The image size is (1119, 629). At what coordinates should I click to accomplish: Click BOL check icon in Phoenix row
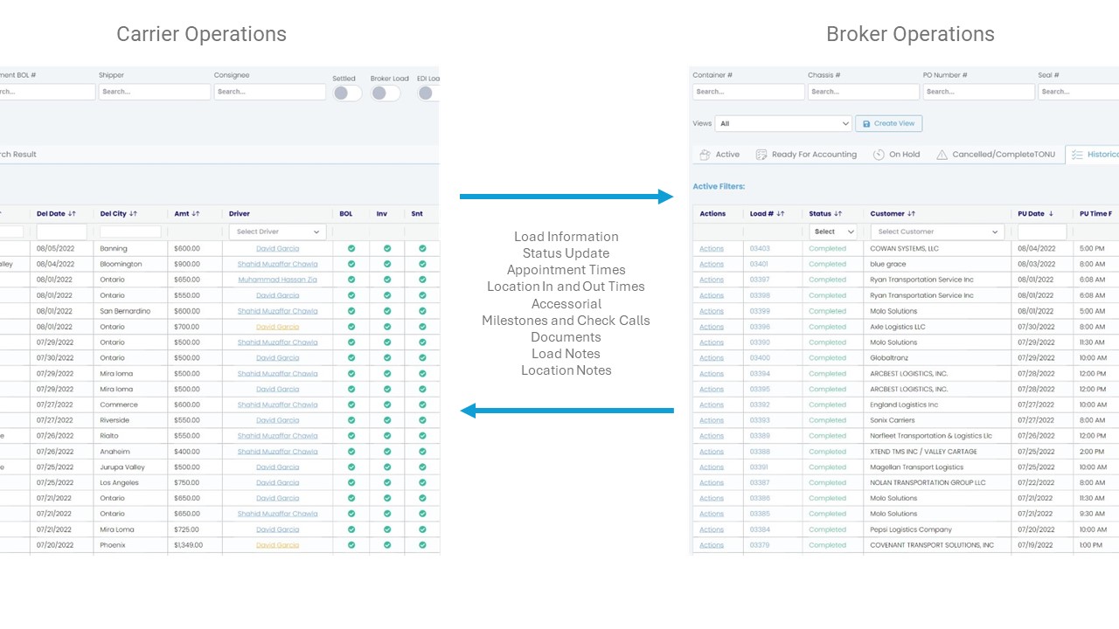click(x=351, y=545)
